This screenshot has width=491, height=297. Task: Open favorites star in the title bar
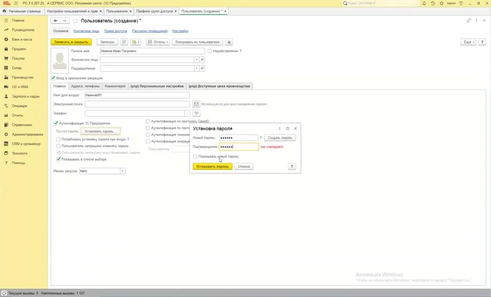(x=441, y=3)
